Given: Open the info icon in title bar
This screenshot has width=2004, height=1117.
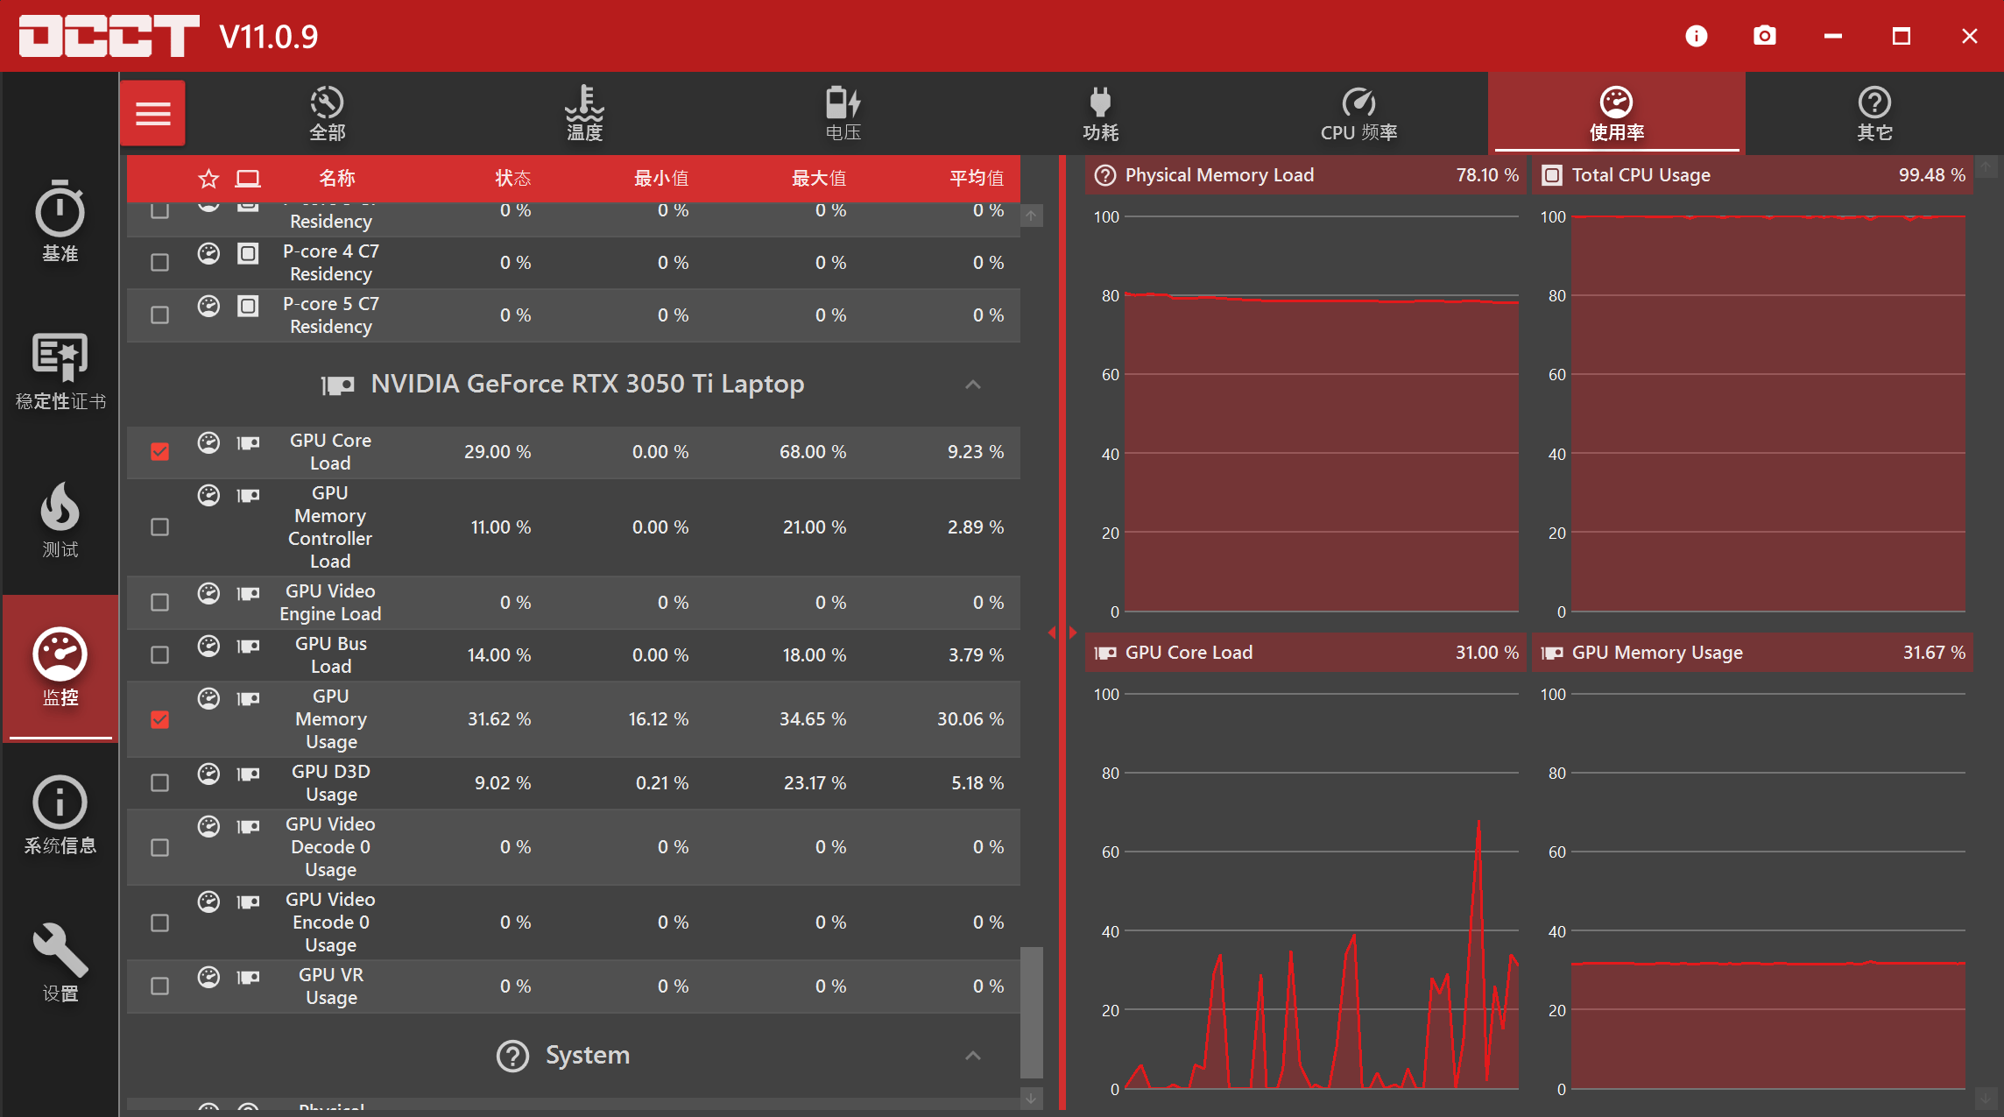Looking at the screenshot, I should [1696, 36].
